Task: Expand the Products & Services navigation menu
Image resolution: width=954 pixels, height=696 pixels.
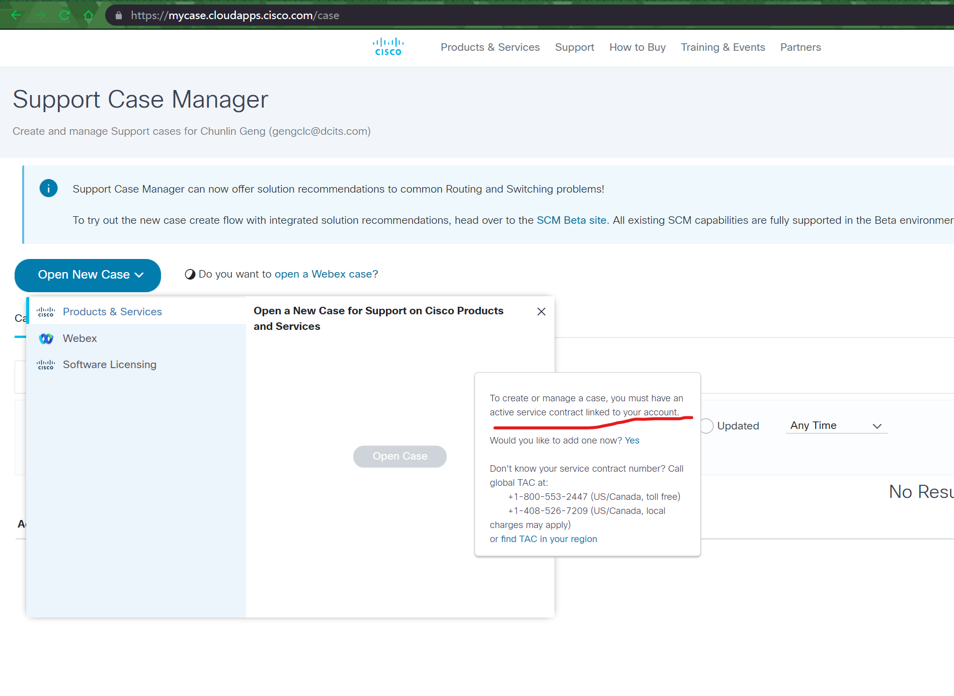Action: click(x=490, y=47)
